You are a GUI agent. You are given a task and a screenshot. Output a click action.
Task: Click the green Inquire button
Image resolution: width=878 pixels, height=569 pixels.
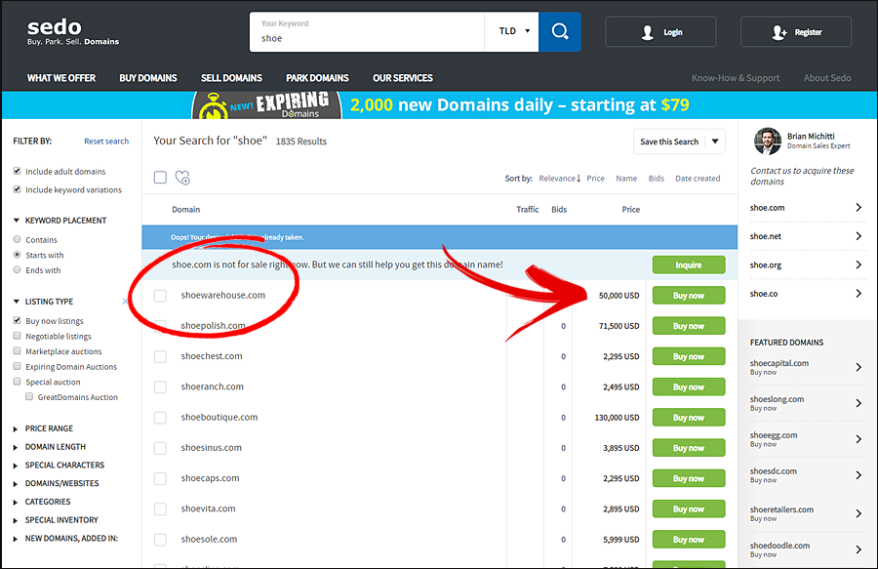coord(689,264)
